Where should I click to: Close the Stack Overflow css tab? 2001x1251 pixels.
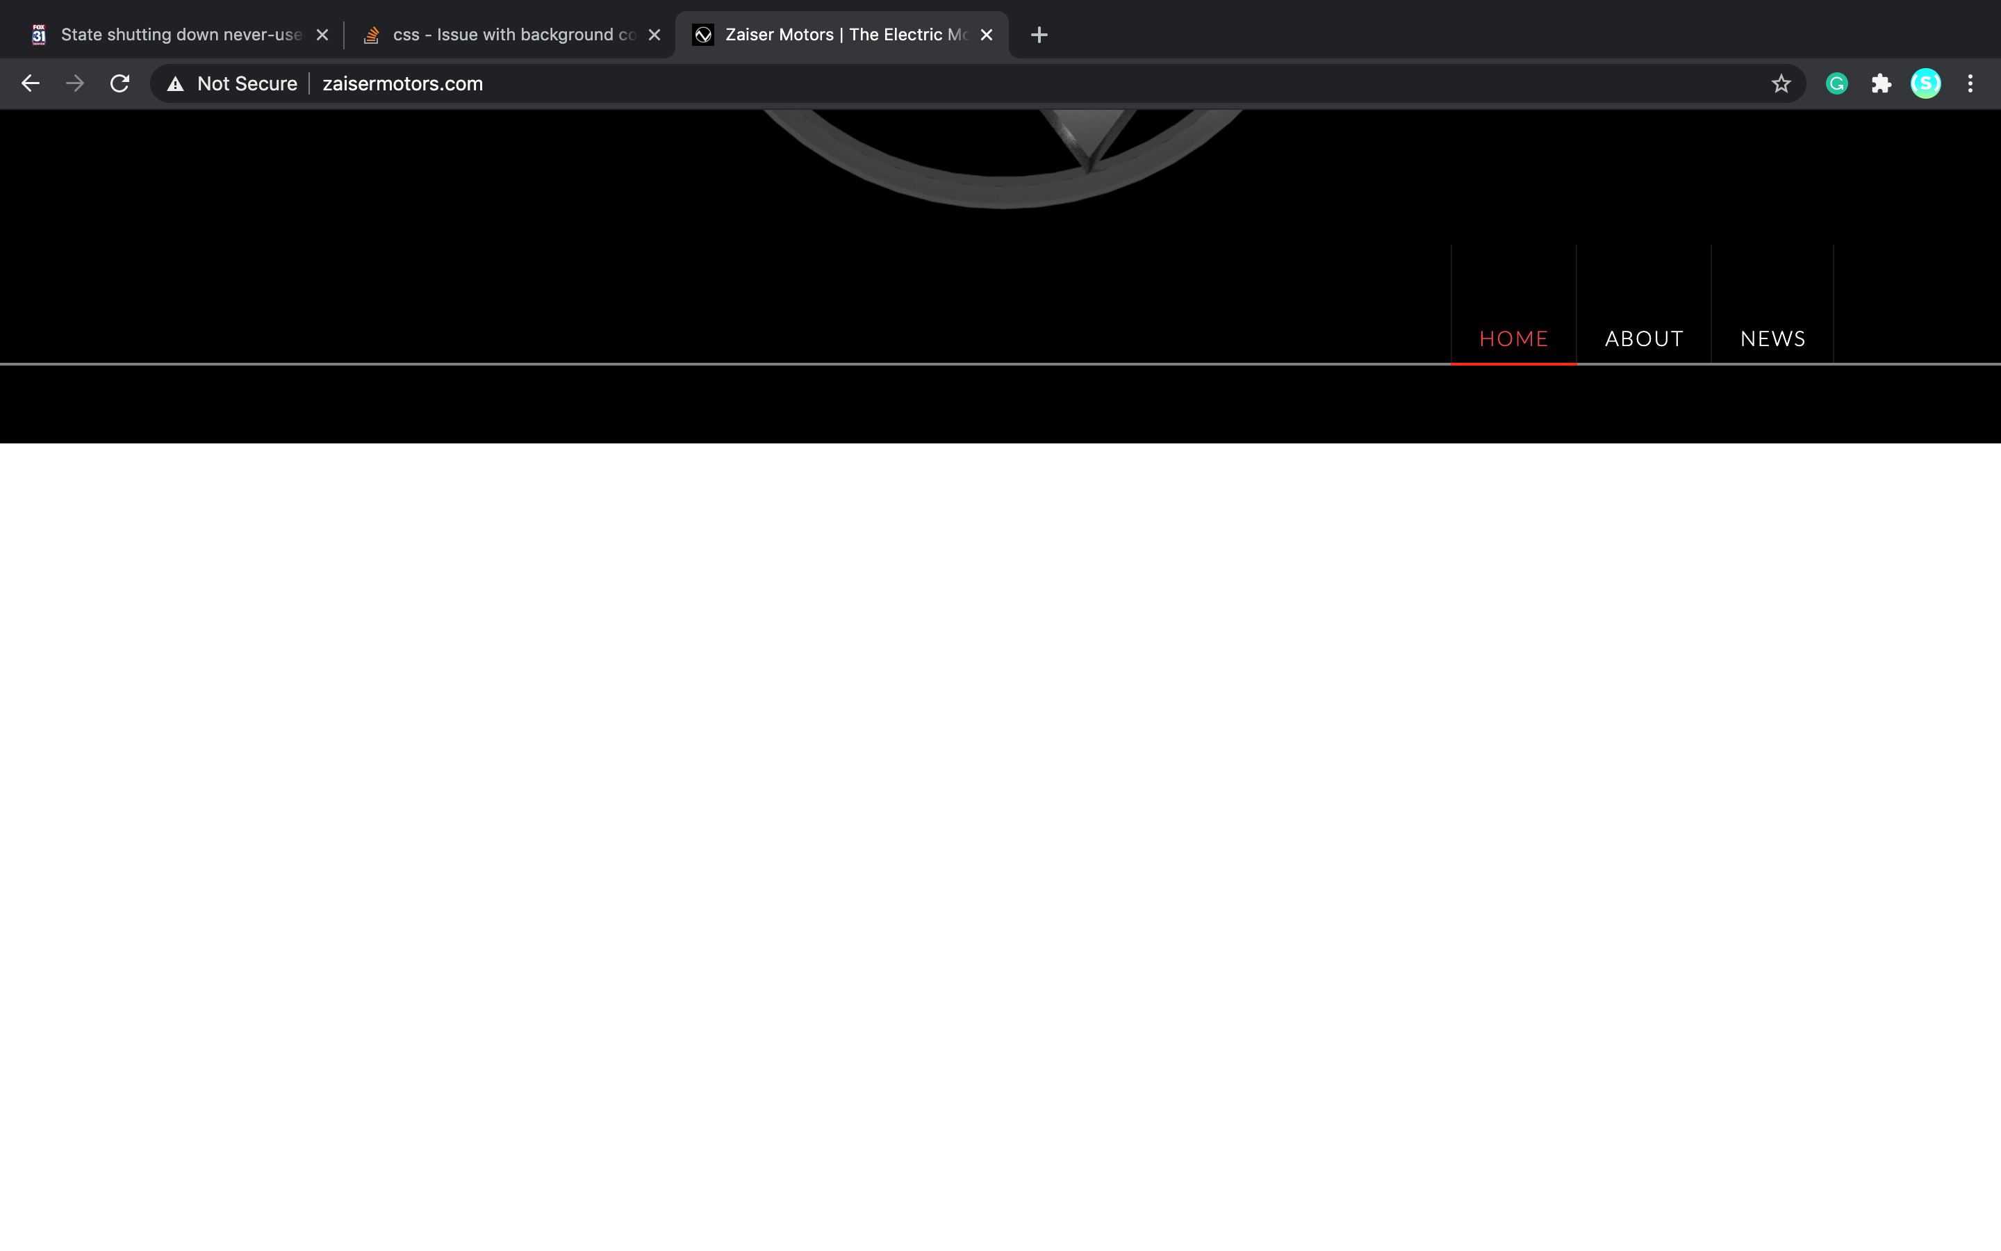654,35
